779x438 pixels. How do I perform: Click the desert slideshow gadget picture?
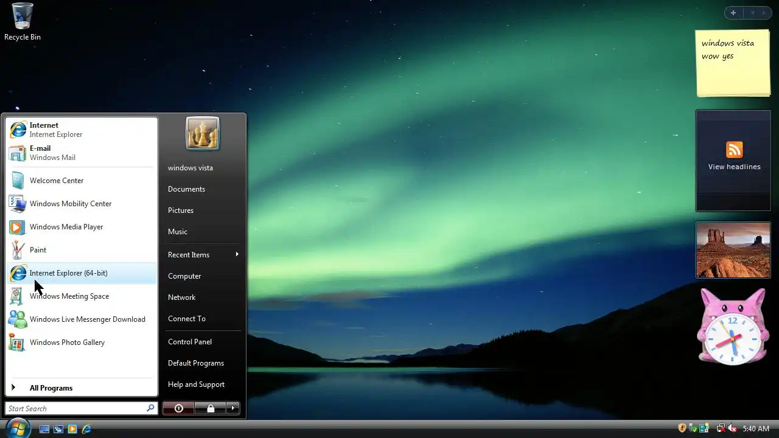coord(733,250)
